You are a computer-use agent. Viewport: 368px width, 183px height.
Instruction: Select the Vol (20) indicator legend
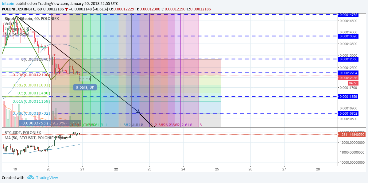click(11, 24)
